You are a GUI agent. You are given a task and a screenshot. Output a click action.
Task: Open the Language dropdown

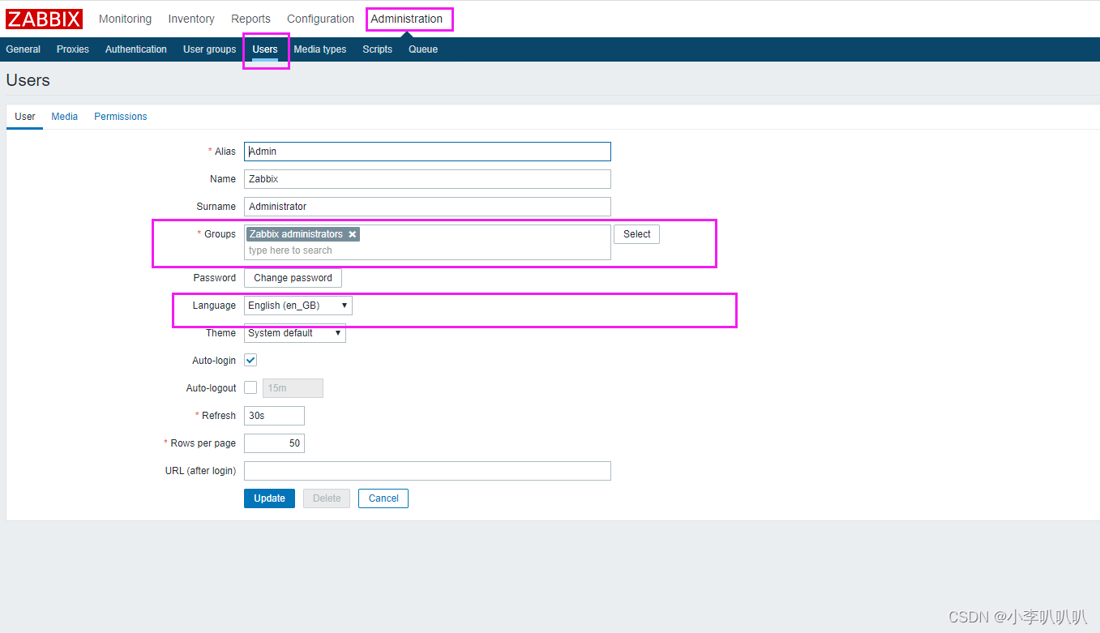click(x=298, y=306)
